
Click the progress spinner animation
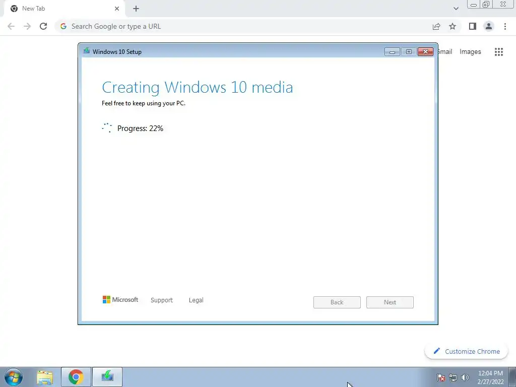tap(107, 127)
